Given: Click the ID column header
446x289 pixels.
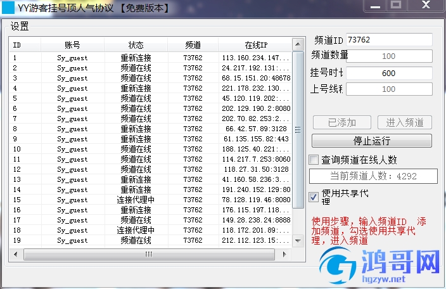Looking at the screenshot, I should click(25, 45).
